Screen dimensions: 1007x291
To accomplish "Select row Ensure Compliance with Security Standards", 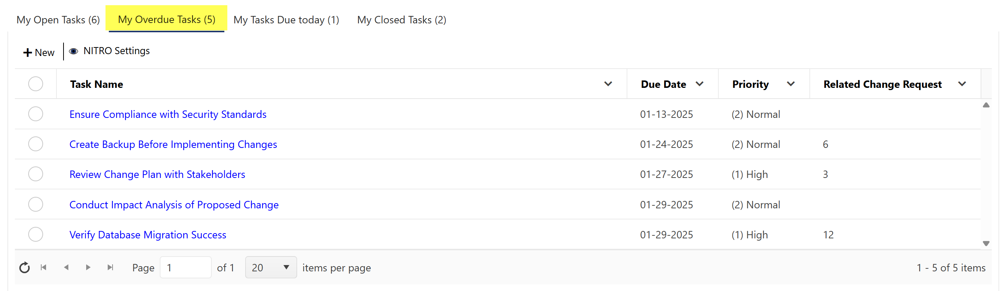I will point(36,114).
